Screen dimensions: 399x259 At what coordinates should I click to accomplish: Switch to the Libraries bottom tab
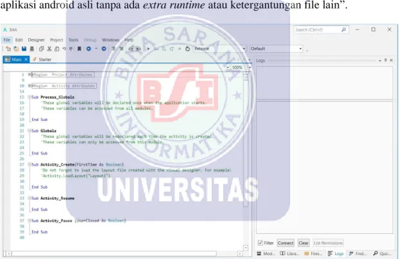click(x=289, y=253)
